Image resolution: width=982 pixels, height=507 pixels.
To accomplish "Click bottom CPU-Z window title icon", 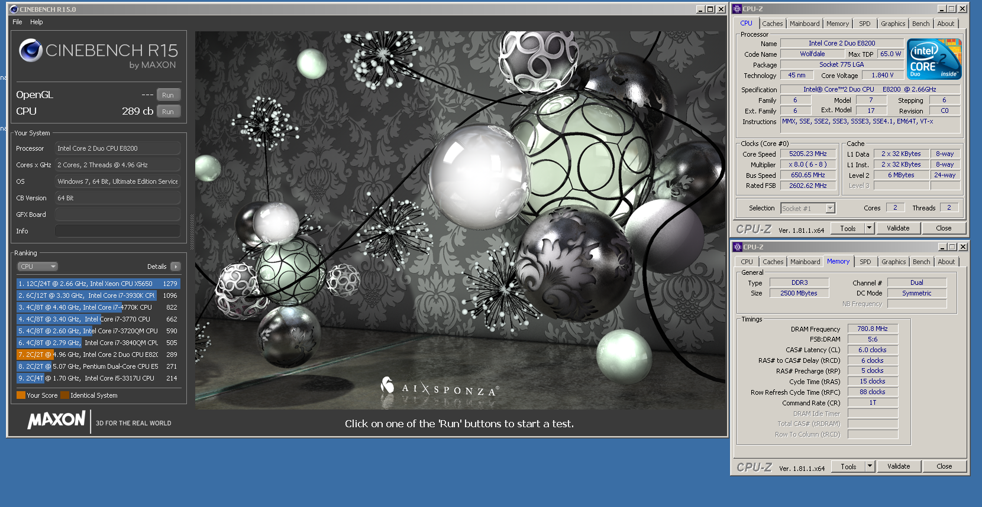I will click(x=738, y=247).
